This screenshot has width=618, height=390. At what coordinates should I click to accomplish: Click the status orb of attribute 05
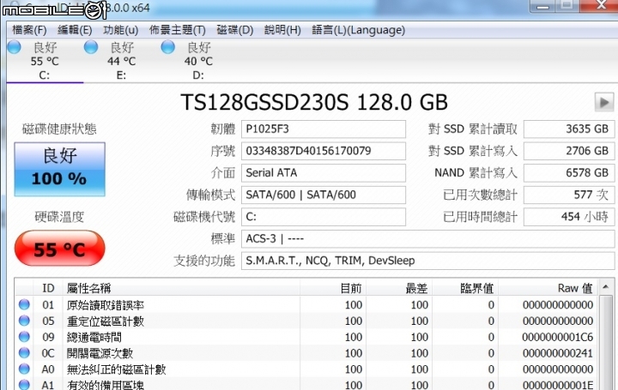click(24, 321)
